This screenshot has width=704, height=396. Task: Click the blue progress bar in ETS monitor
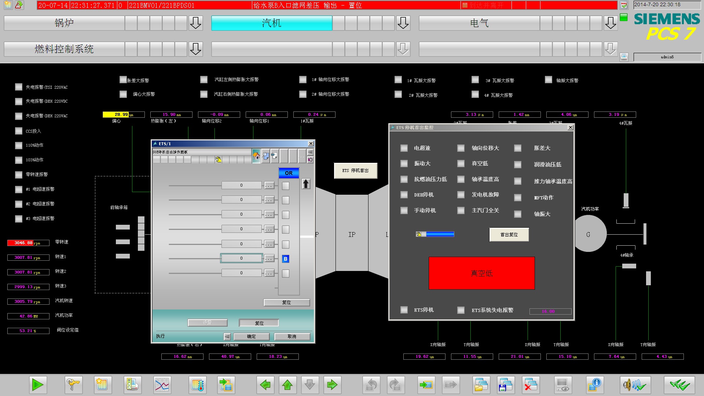tap(440, 234)
